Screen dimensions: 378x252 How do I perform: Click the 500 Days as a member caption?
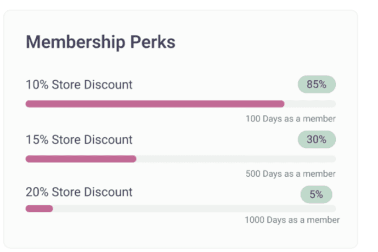[x=290, y=174]
